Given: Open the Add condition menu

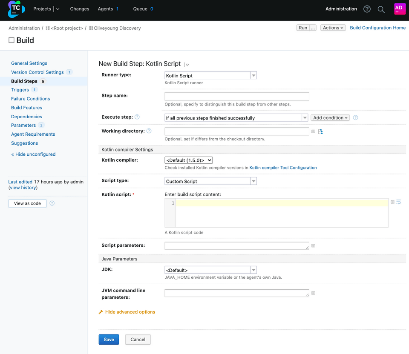Looking at the screenshot, I should coord(330,118).
